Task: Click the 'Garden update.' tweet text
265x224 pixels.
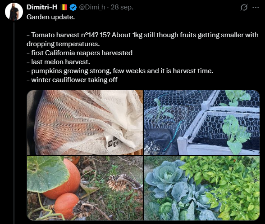Action: click(x=50, y=17)
